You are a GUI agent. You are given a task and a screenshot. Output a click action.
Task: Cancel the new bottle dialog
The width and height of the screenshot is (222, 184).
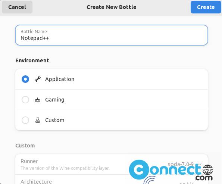pyautogui.click(x=17, y=7)
